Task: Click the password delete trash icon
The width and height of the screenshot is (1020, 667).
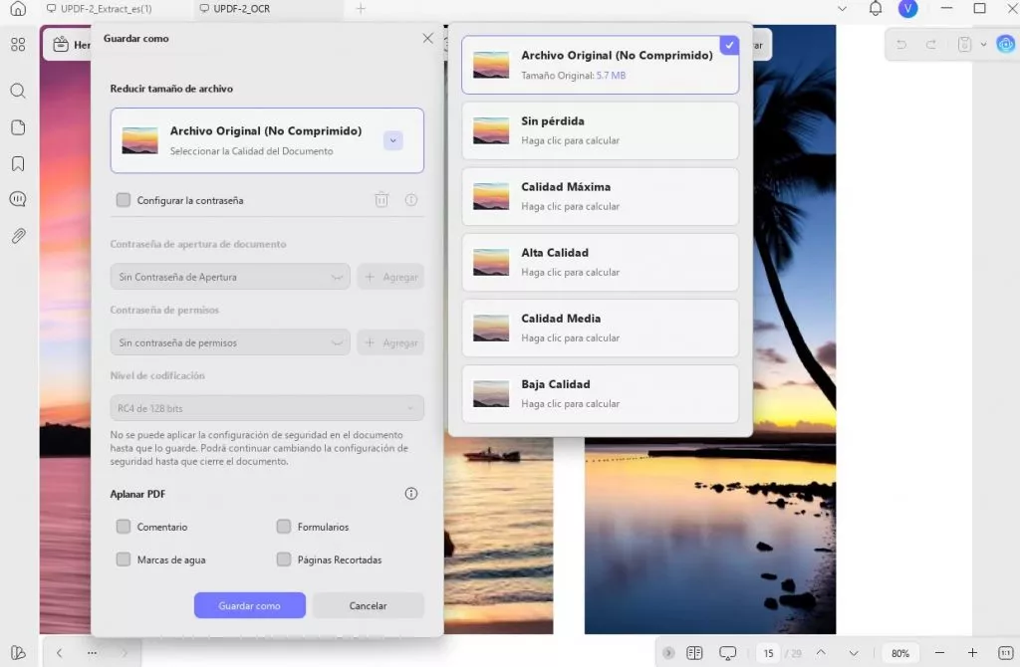Action: coord(382,199)
